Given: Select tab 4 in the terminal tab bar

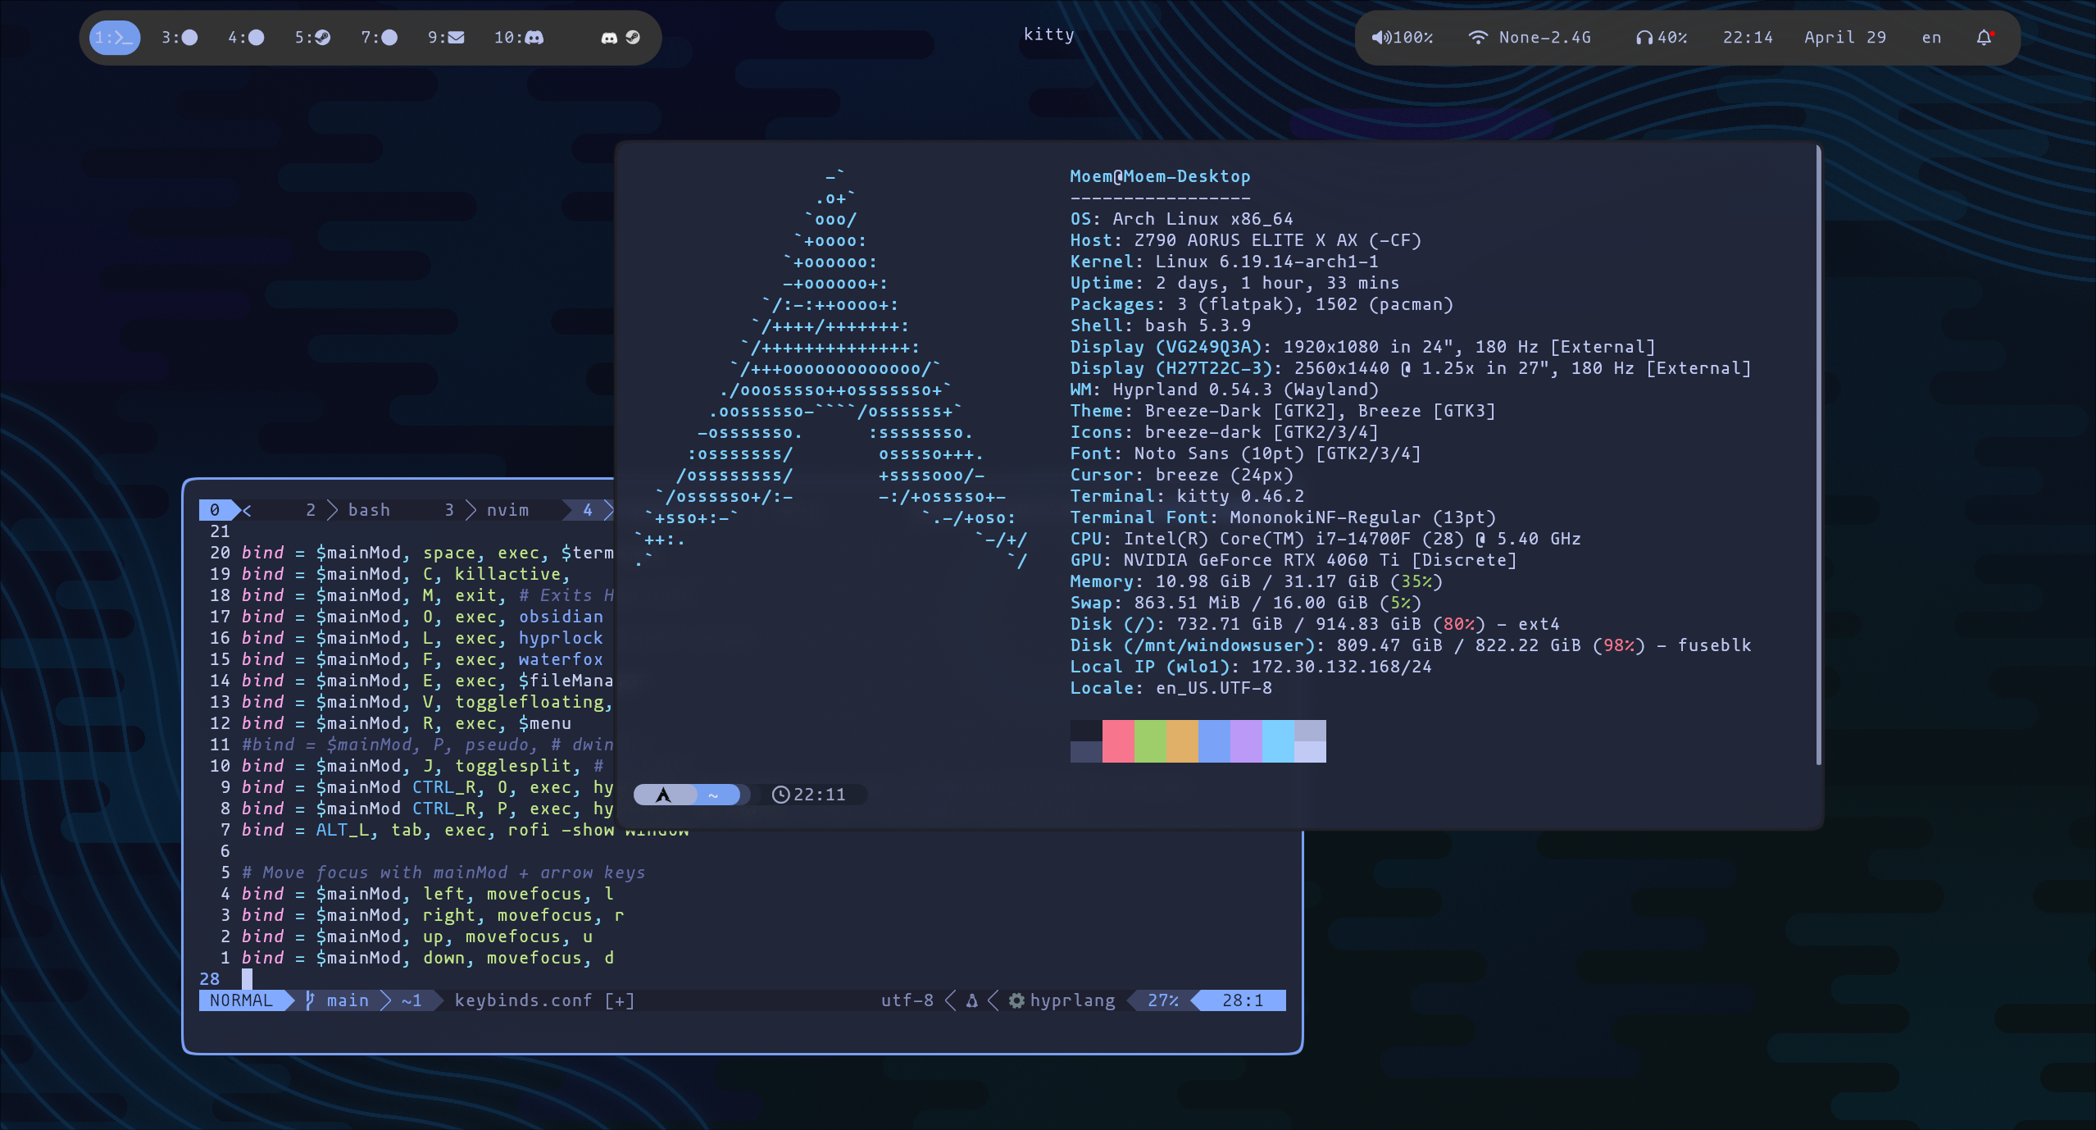Looking at the screenshot, I should (588, 510).
